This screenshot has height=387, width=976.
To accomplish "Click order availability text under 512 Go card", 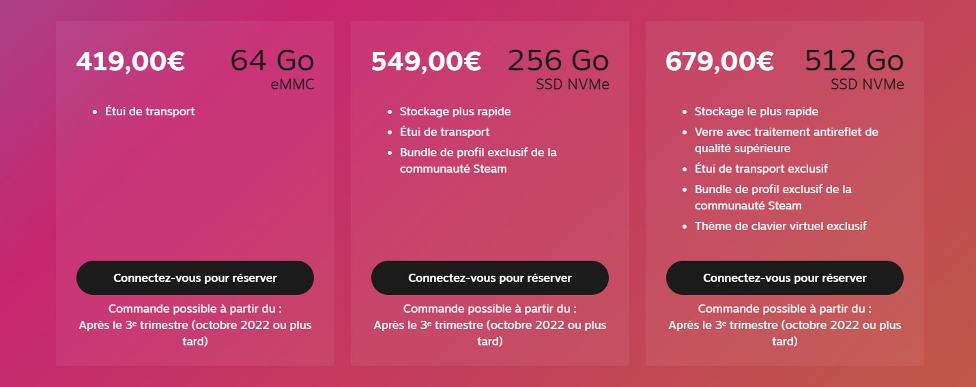I will (785, 325).
